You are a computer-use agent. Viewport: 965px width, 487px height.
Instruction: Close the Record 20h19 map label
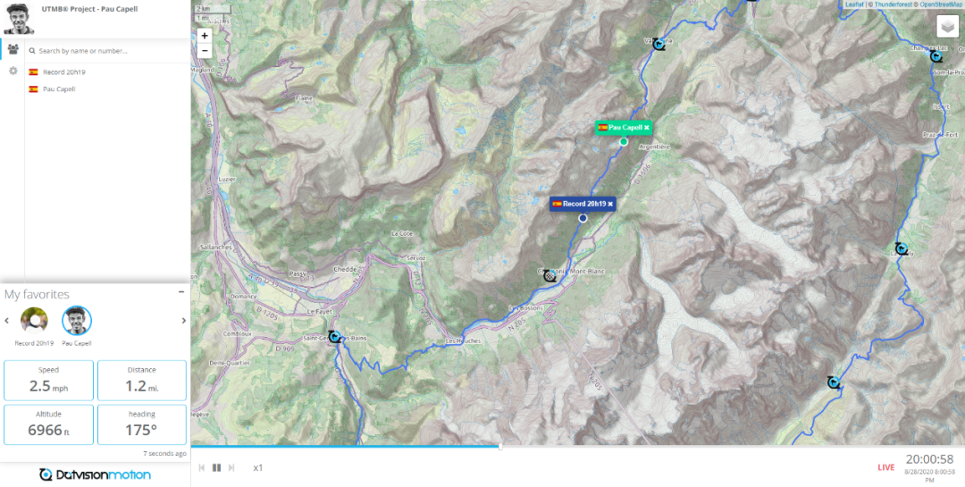click(x=610, y=204)
